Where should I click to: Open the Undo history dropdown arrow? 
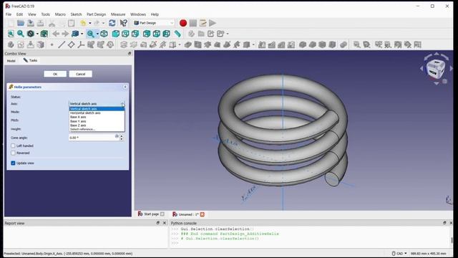point(89,23)
